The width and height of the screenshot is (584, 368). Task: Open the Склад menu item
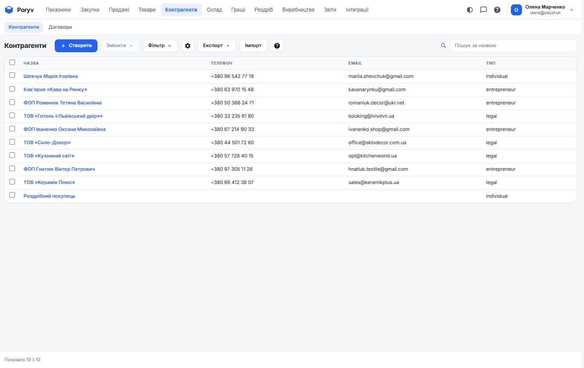(x=214, y=10)
